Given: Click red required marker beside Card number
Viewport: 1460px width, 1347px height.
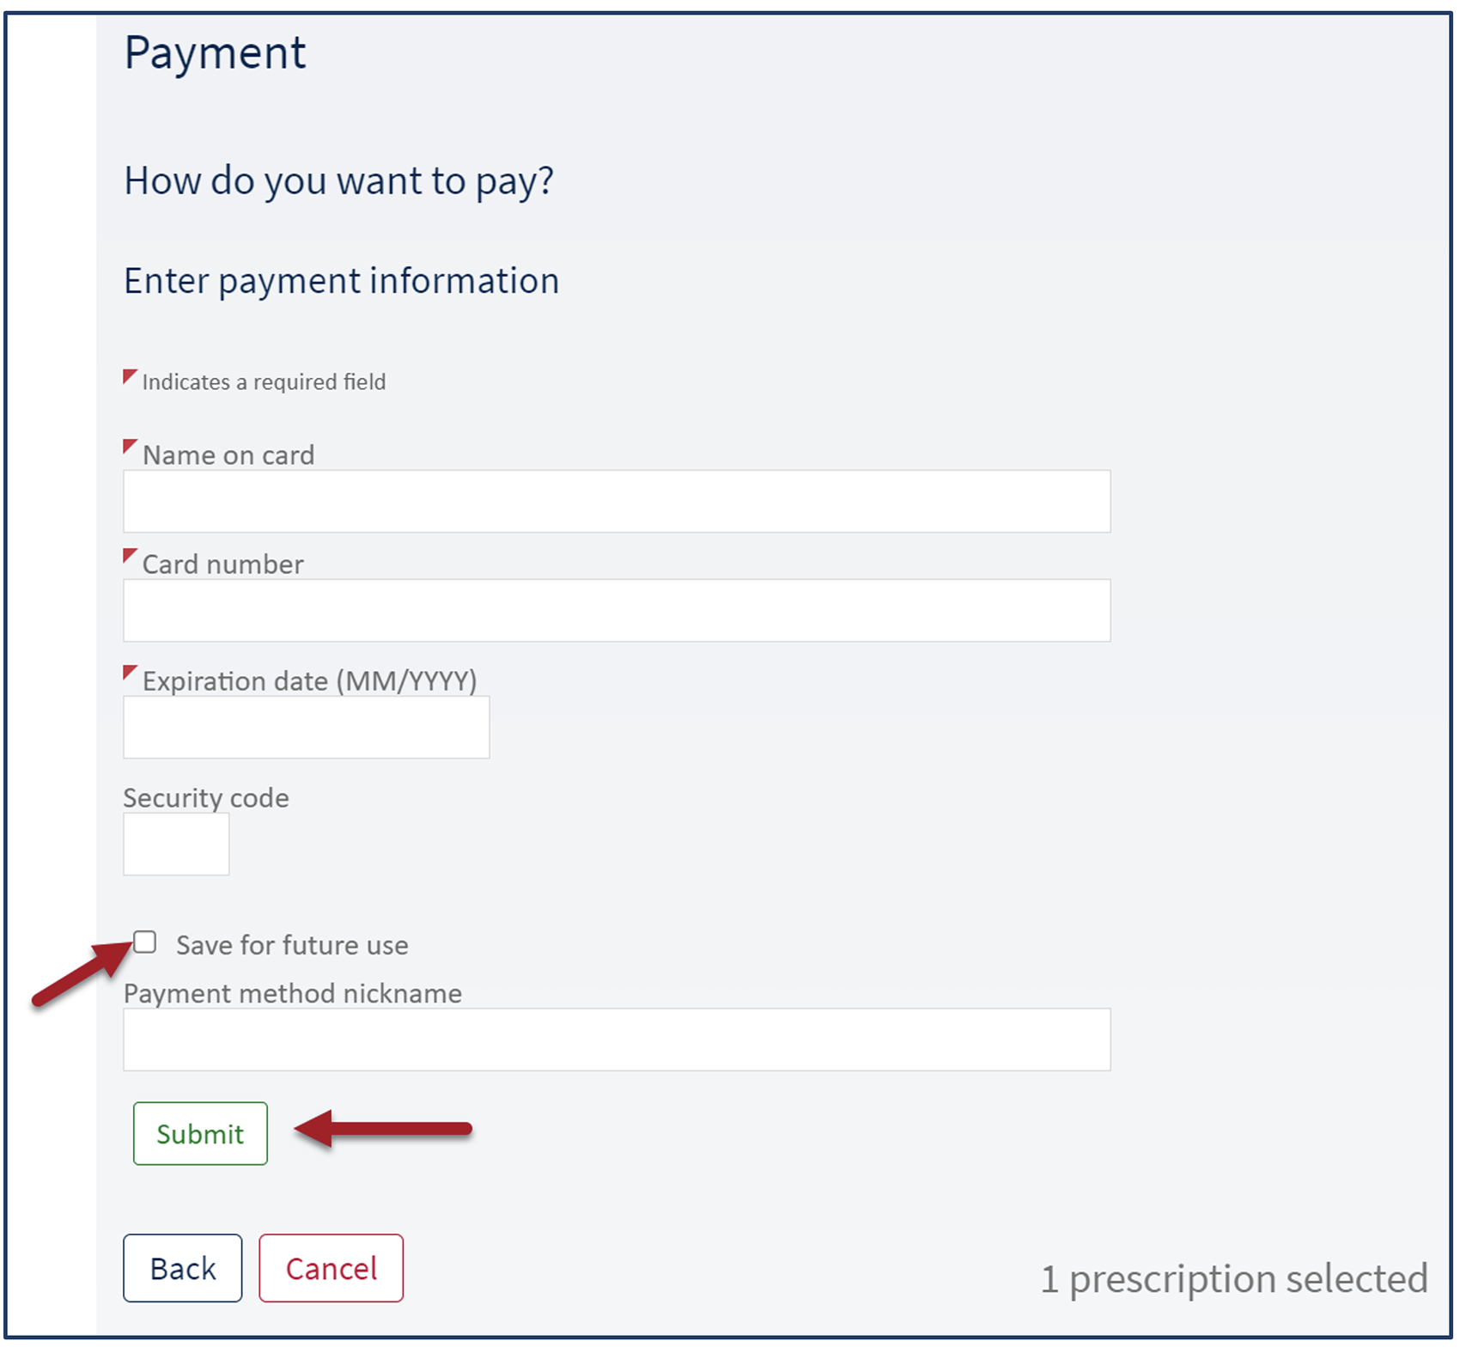Looking at the screenshot, I should click(129, 555).
